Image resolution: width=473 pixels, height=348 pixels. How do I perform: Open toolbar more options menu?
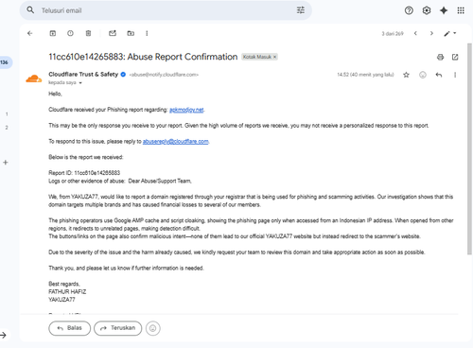click(x=147, y=33)
